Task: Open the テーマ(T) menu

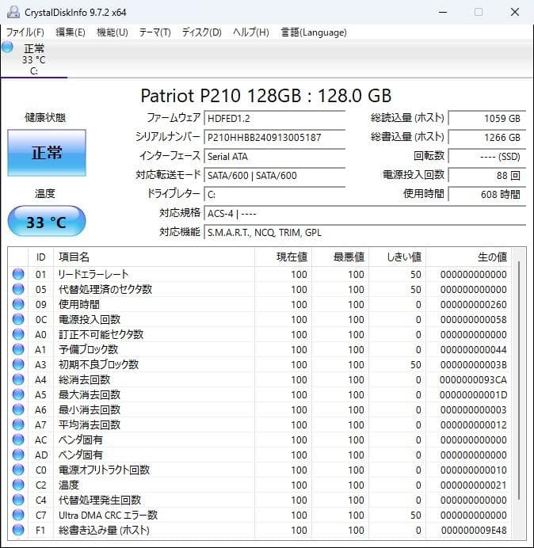Action: point(155,32)
